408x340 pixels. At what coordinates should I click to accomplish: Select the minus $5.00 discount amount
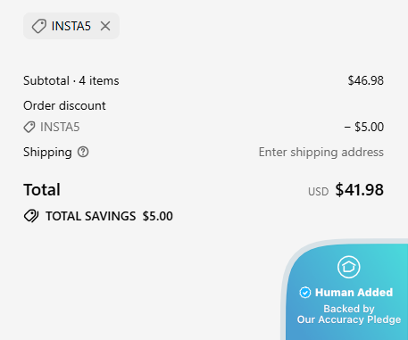click(x=364, y=127)
